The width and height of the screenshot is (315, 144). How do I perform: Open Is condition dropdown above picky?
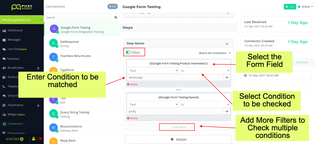pyautogui.click(x=205, y=105)
